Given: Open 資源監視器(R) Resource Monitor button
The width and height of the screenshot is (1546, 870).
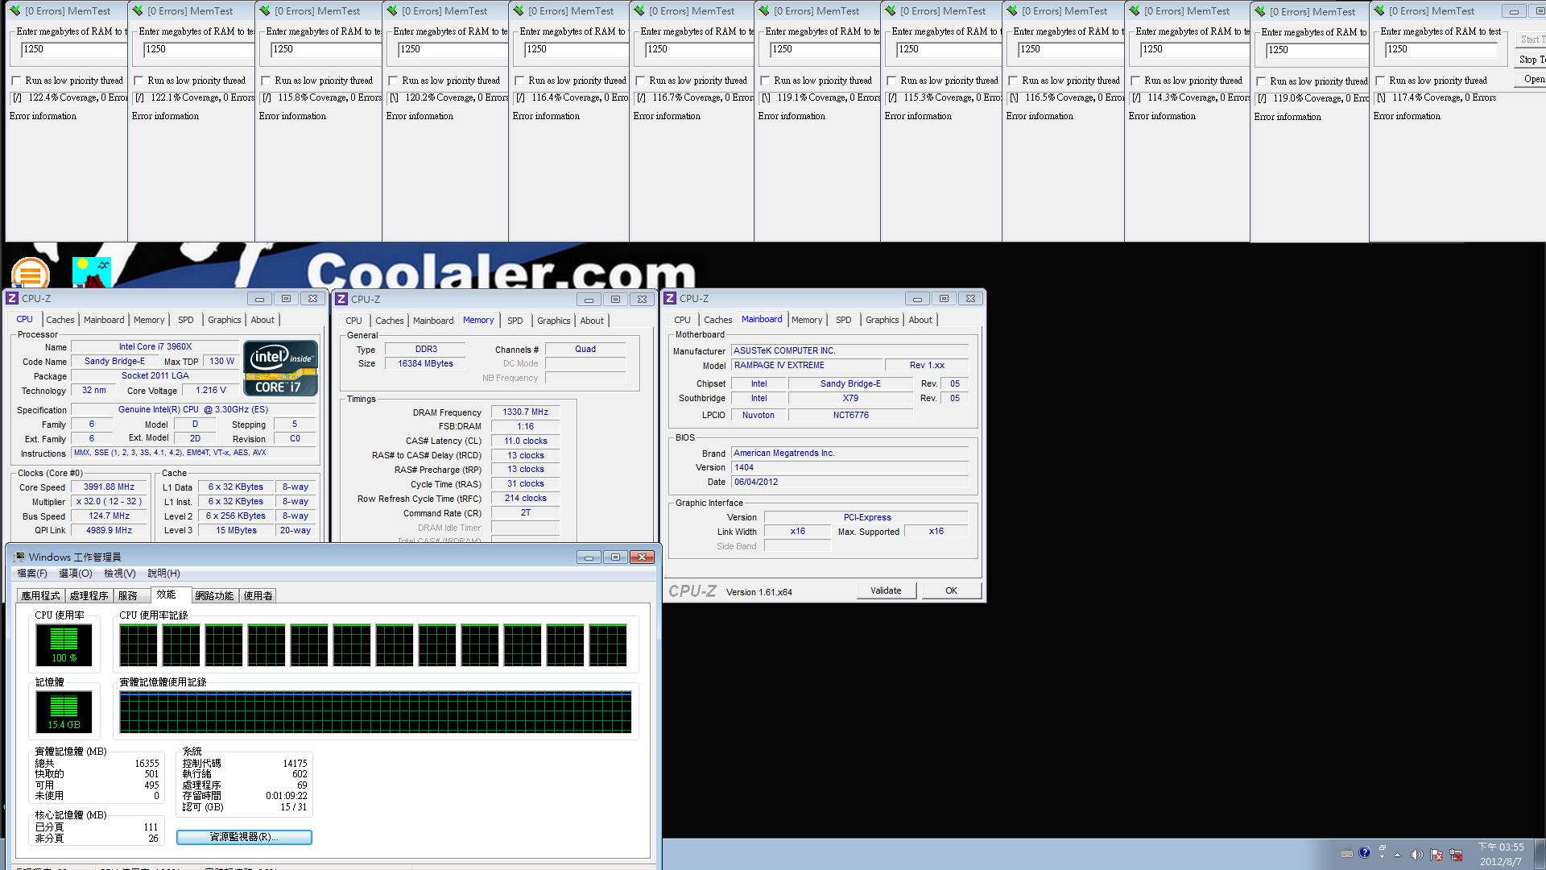Looking at the screenshot, I should (x=244, y=837).
